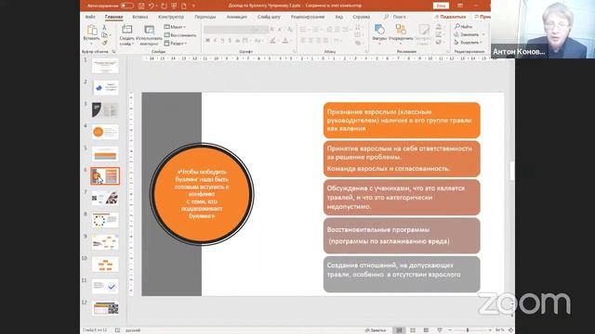Switch to Slide Sorter view icon
Viewport: 595px width, 334px height.
(413, 330)
